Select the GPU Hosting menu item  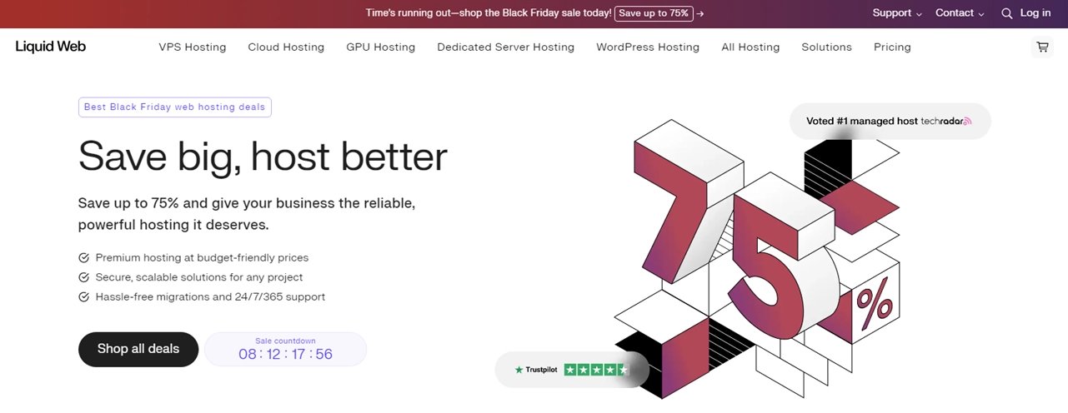[x=381, y=47]
